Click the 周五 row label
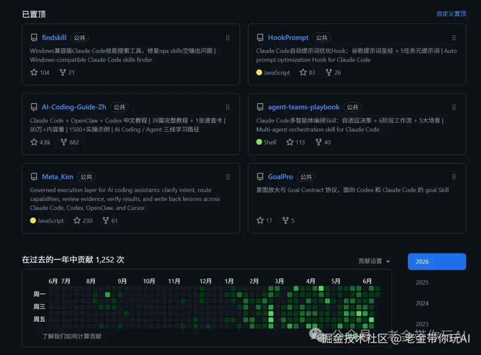 39,319
